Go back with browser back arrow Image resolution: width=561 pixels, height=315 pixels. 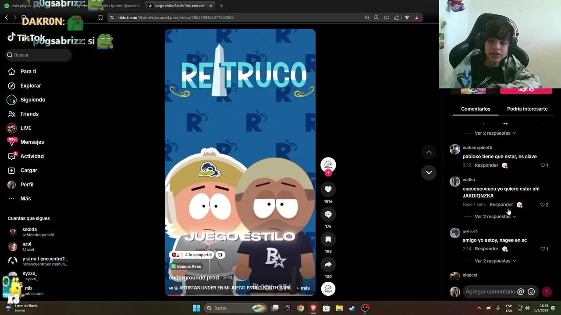click(7, 17)
